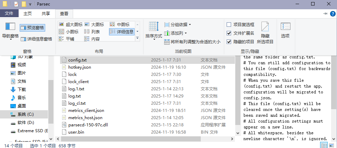337x148 pixels.
Task: Switch to the 主页 ribbon tab
Action: pos(28,13)
